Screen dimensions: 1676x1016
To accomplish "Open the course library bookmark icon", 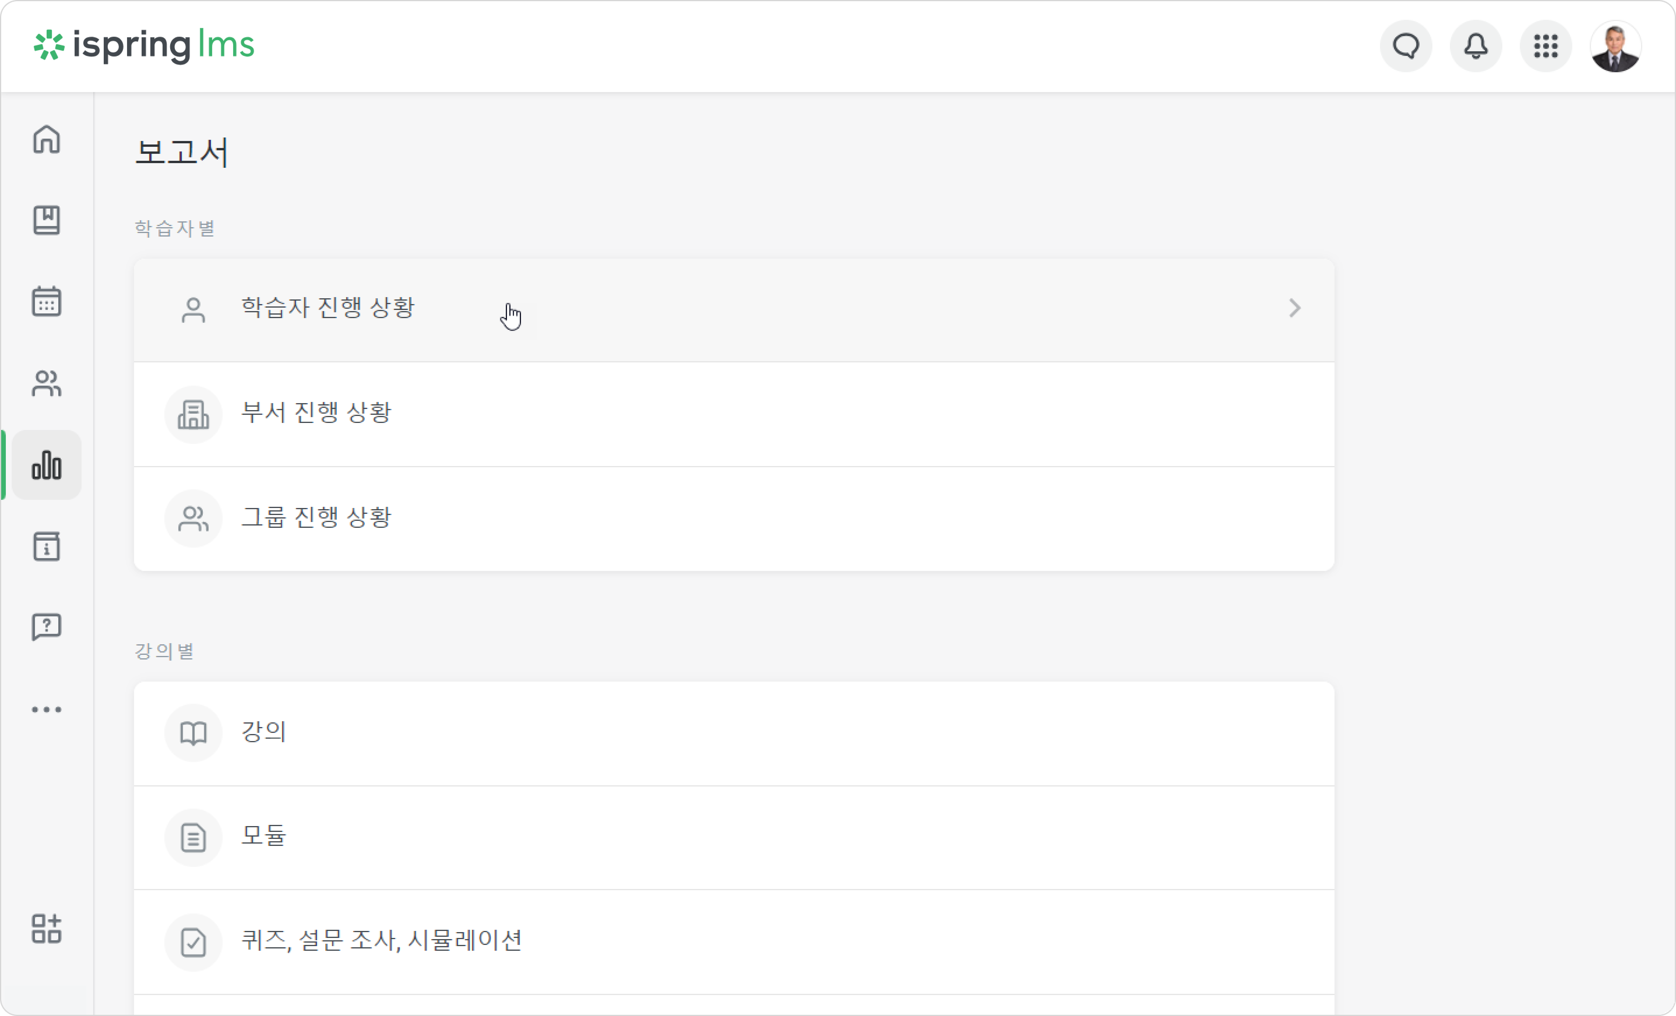I will pos(46,220).
